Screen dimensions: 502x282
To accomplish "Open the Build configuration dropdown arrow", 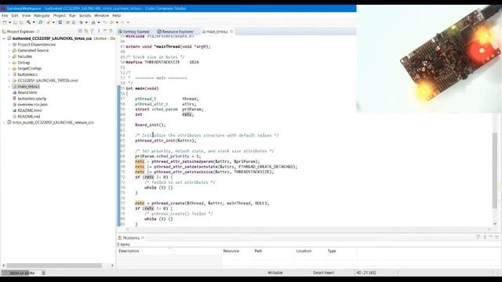I will (34, 23).
